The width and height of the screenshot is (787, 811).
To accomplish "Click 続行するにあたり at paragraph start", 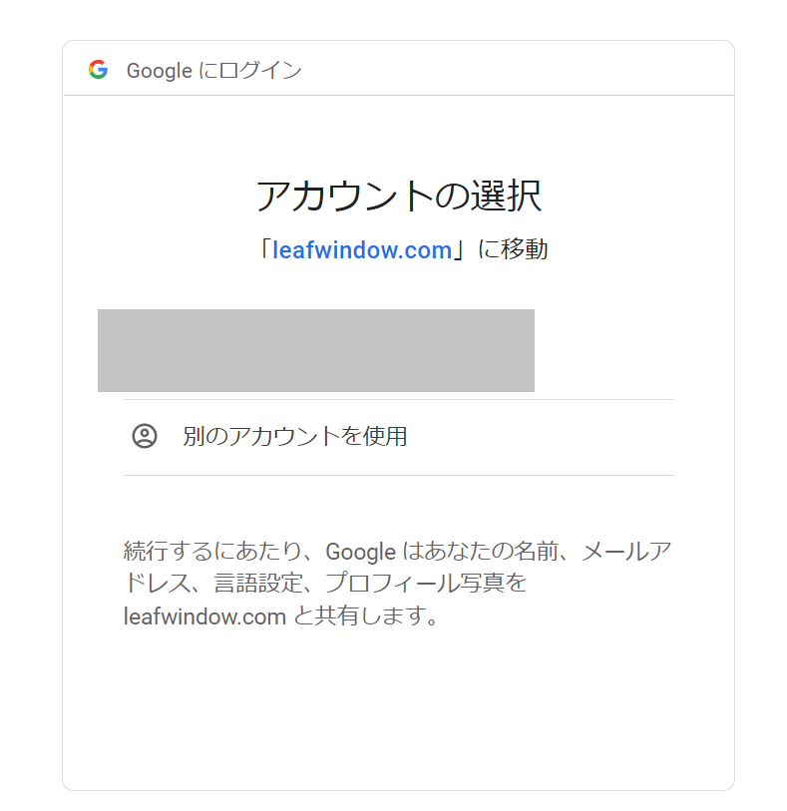I will [212, 552].
